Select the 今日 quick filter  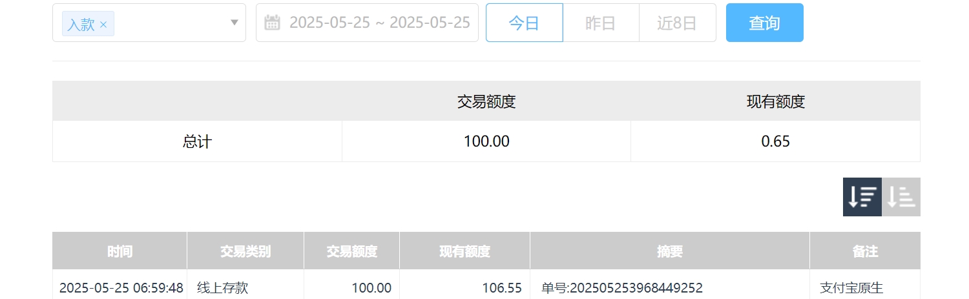click(x=524, y=23)
